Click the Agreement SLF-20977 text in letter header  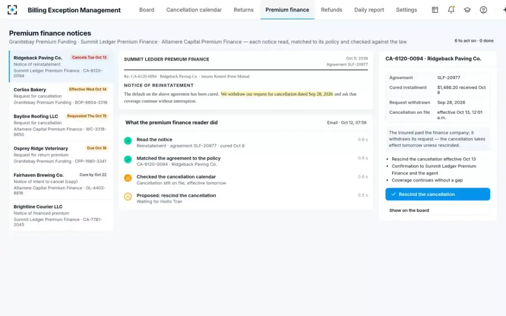tap(347, 64)
